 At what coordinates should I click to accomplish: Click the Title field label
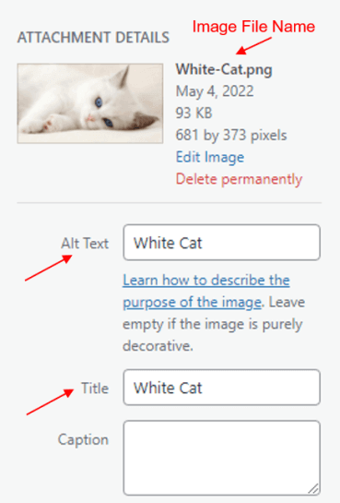95,388
